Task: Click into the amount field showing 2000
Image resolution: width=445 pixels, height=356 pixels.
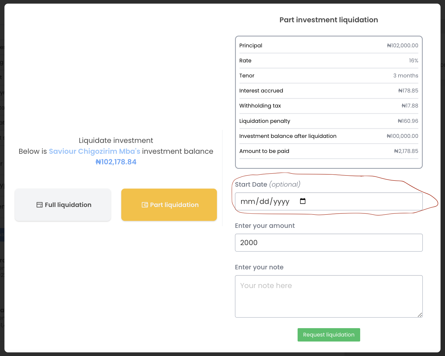Action: [328, 243]
